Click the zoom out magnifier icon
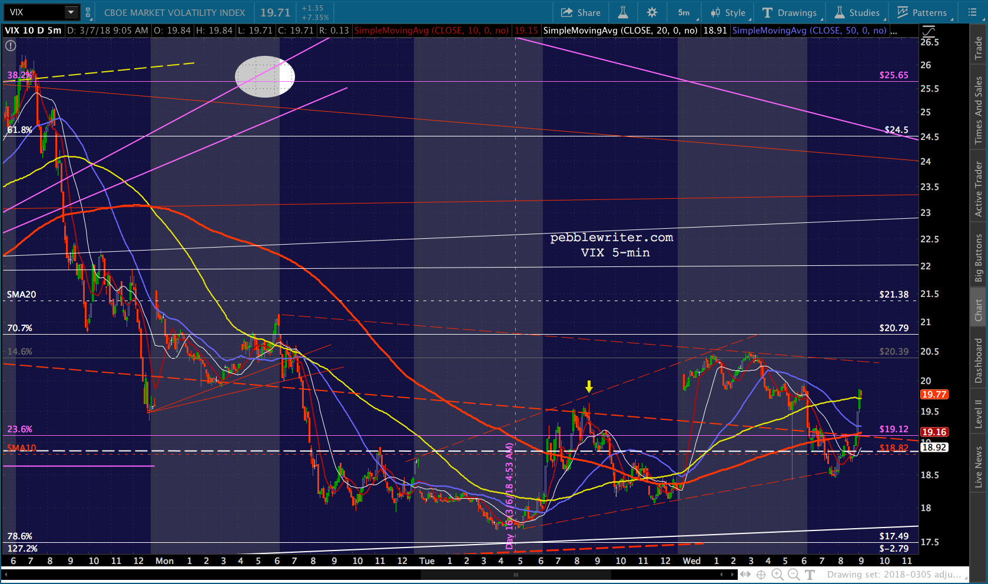This screenshot has height=584, width=988. [x=794, y=575]
